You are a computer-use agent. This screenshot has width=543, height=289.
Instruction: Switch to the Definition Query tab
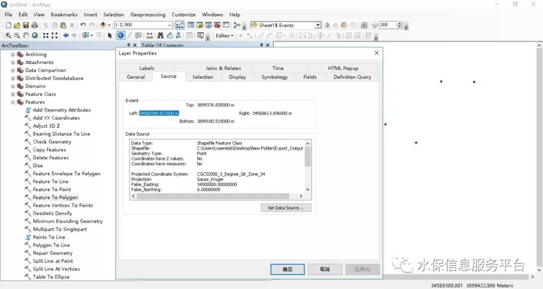coord(352,77)
